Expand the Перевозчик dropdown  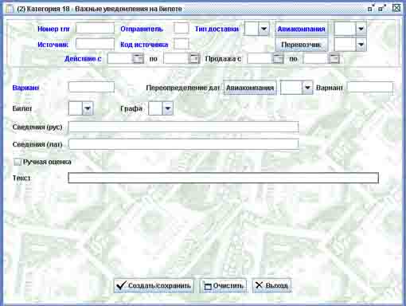(x=361, y=45)
